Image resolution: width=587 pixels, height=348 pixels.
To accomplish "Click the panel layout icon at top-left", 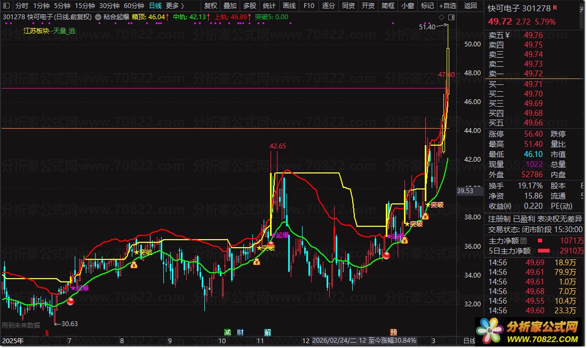I will pyautogui.click(x=6, y=6).
